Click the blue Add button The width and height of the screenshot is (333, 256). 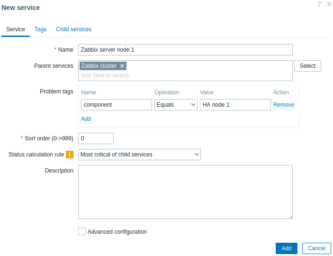[x=286, y=248]
